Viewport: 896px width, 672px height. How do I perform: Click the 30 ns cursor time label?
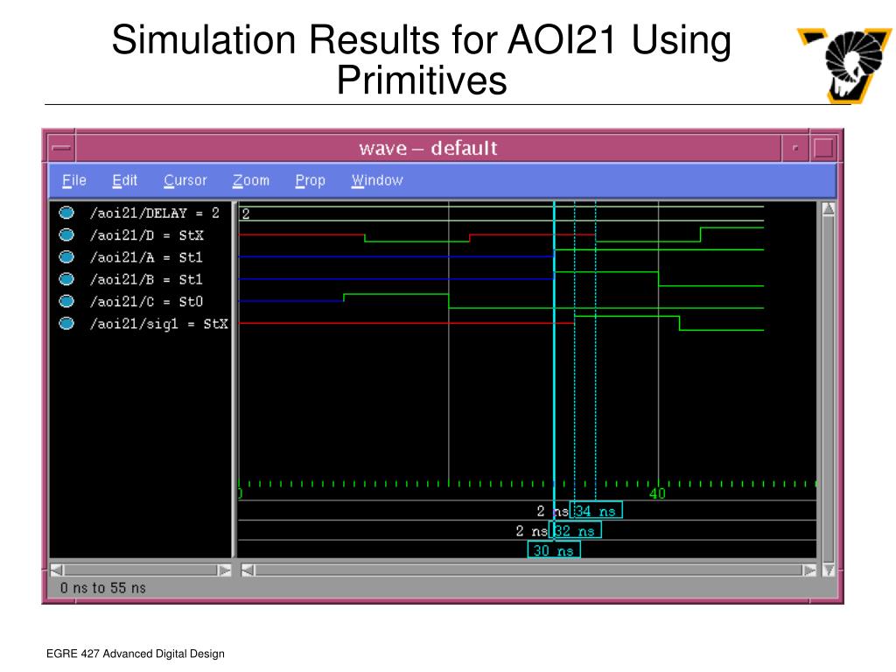tap(554, 550)
